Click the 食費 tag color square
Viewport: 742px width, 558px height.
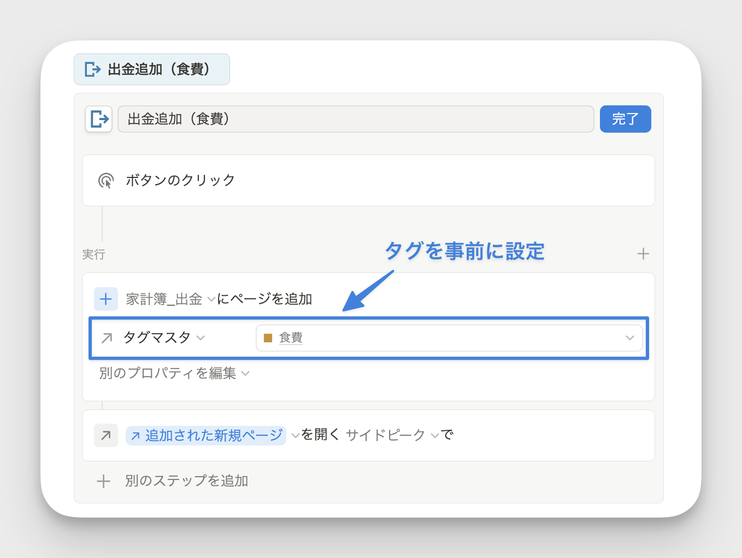268,338
